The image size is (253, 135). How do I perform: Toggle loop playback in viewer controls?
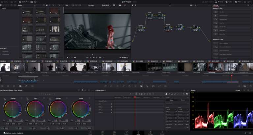pos(104,58)
